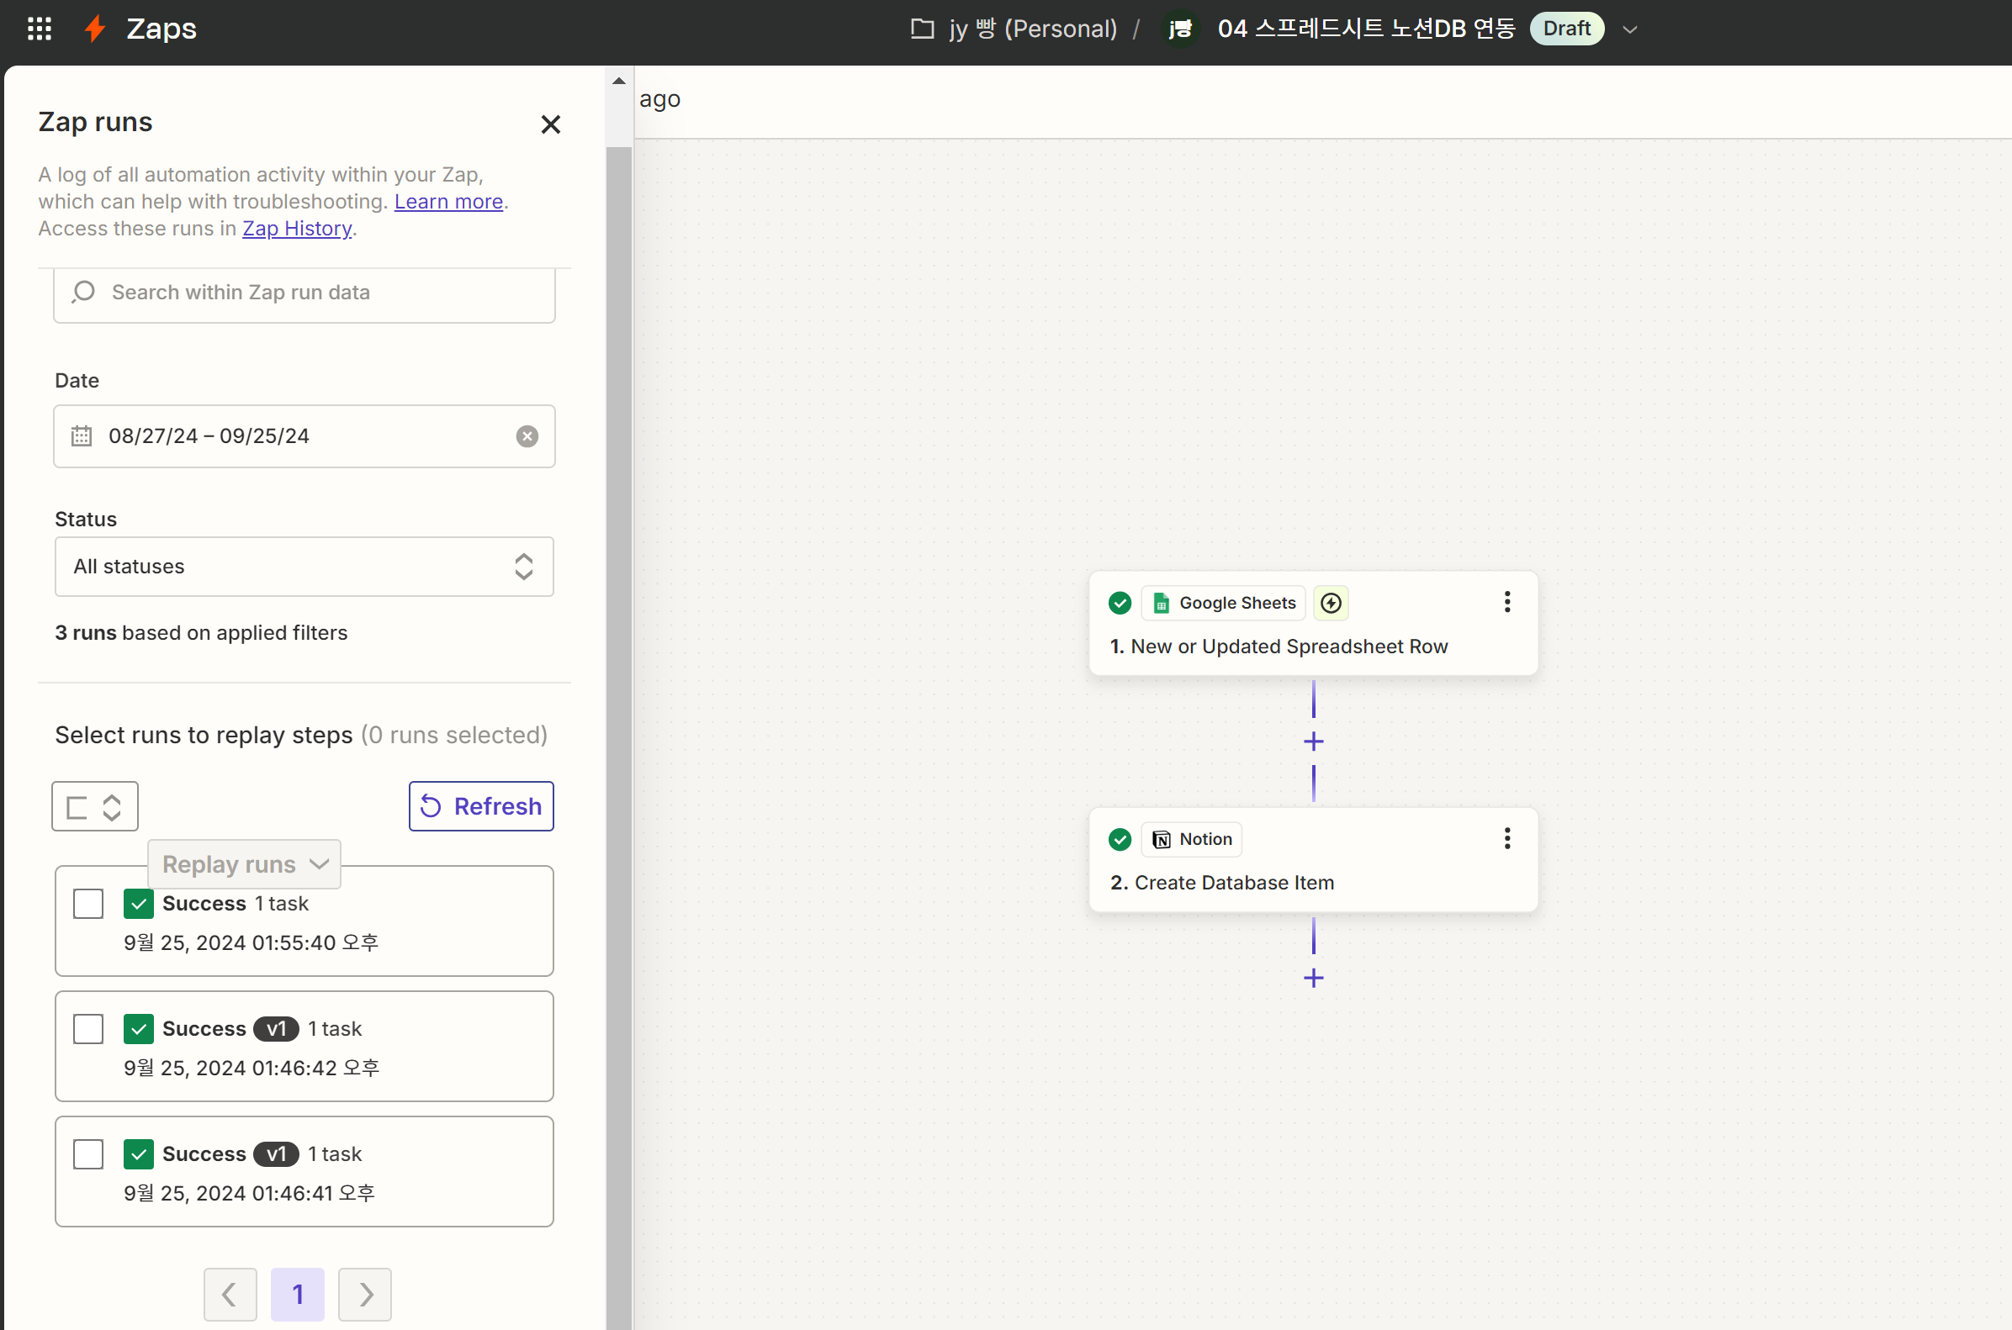Click the green success icon for 01:46:41 run

(x=138, y=1154)
